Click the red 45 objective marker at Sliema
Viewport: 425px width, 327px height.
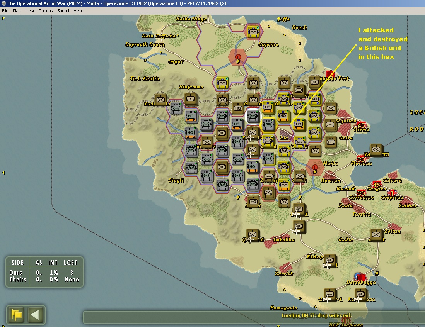pyautogui.click(x=361, y=125)
